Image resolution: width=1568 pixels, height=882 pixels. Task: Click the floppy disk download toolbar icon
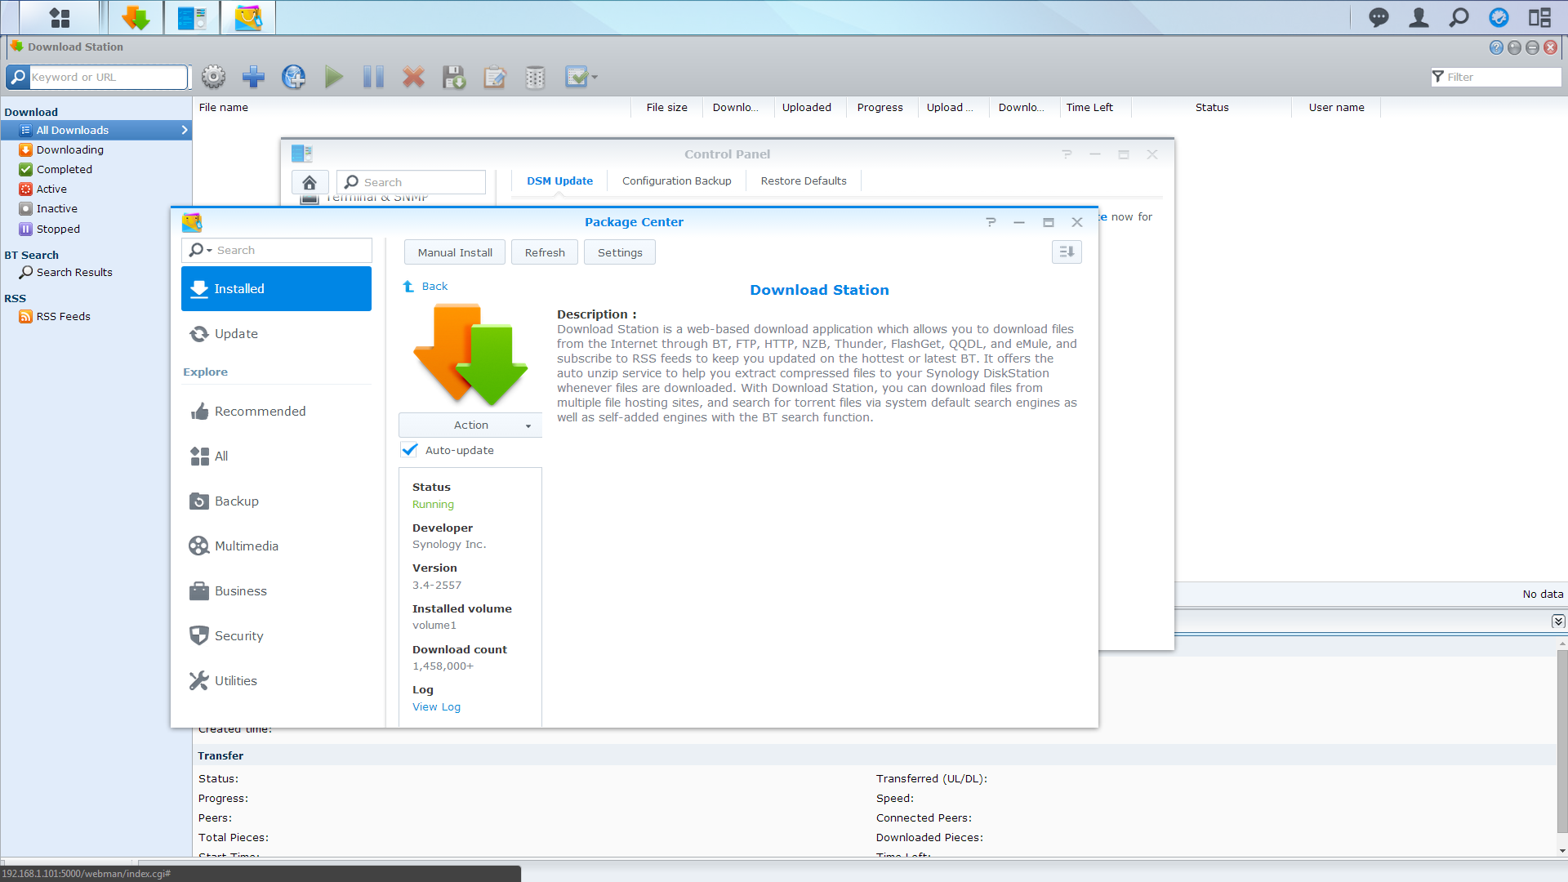tap(454, 77)
